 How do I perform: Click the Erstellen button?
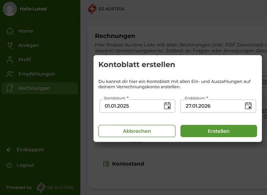click(219, 131)
